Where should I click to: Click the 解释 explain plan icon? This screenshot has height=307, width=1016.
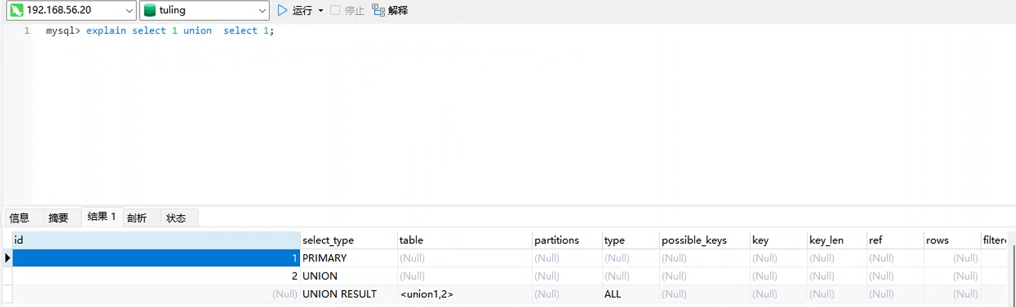click(378, 10)
